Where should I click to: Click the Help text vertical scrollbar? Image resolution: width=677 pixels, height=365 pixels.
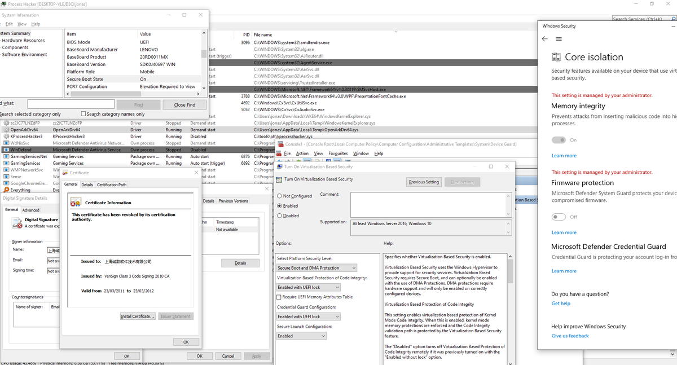(x=511, y=309)
